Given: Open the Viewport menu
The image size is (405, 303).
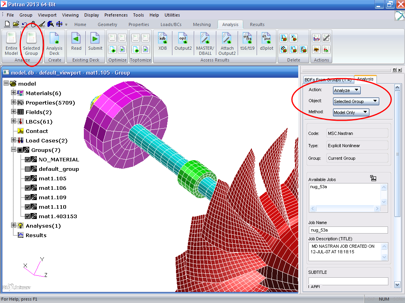Looking at the screenshot, I should coord(47,15).
